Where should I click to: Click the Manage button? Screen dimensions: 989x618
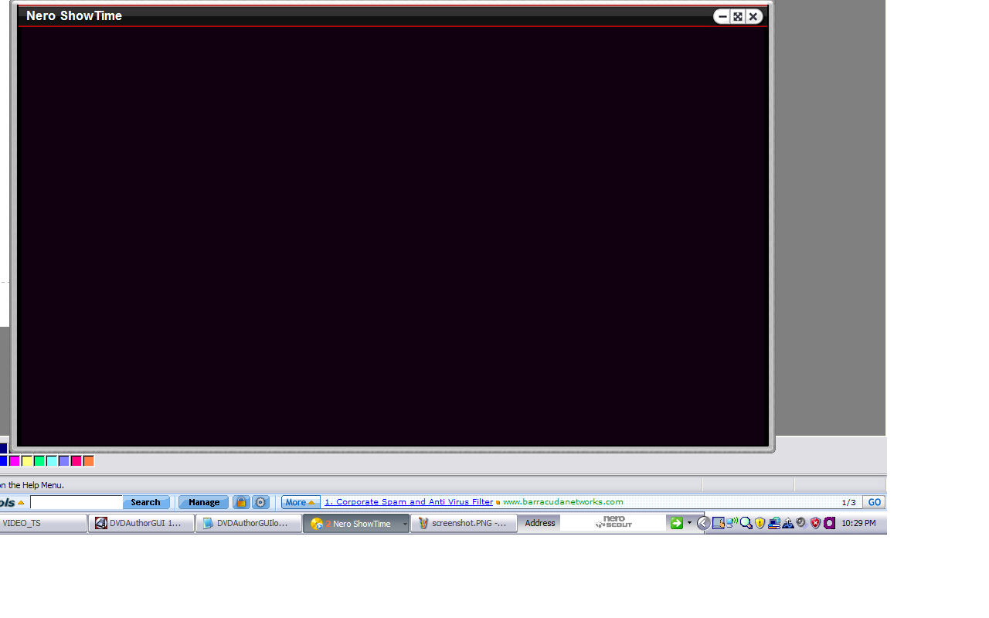point(204,502)
